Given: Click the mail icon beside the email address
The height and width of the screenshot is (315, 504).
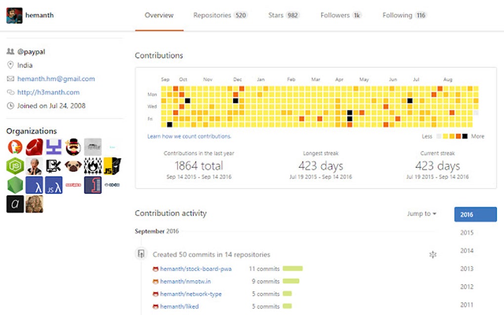Looking at the screenshot, I should (x=11, y=79).
